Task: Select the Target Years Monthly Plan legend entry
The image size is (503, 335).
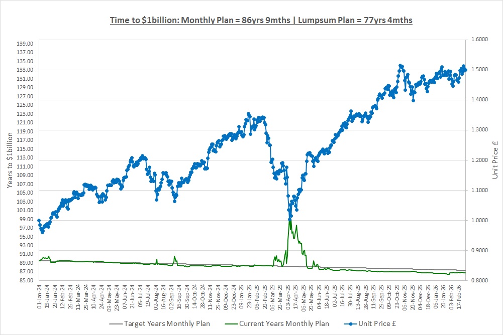Action: [167, 323]
